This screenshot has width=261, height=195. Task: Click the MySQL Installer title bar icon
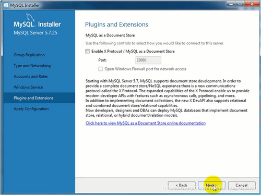(x=6, y=5)
